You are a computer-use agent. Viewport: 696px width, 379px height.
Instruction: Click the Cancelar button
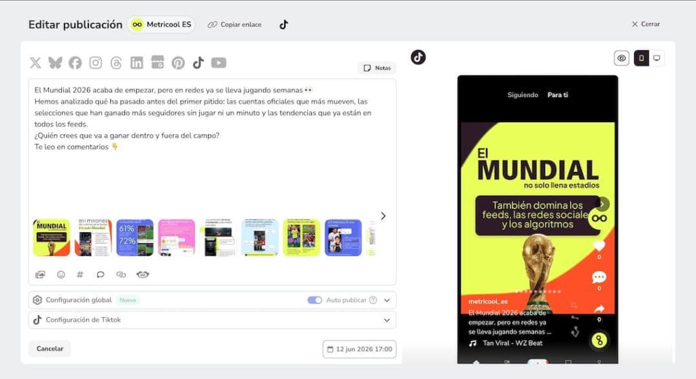(50, 349)
